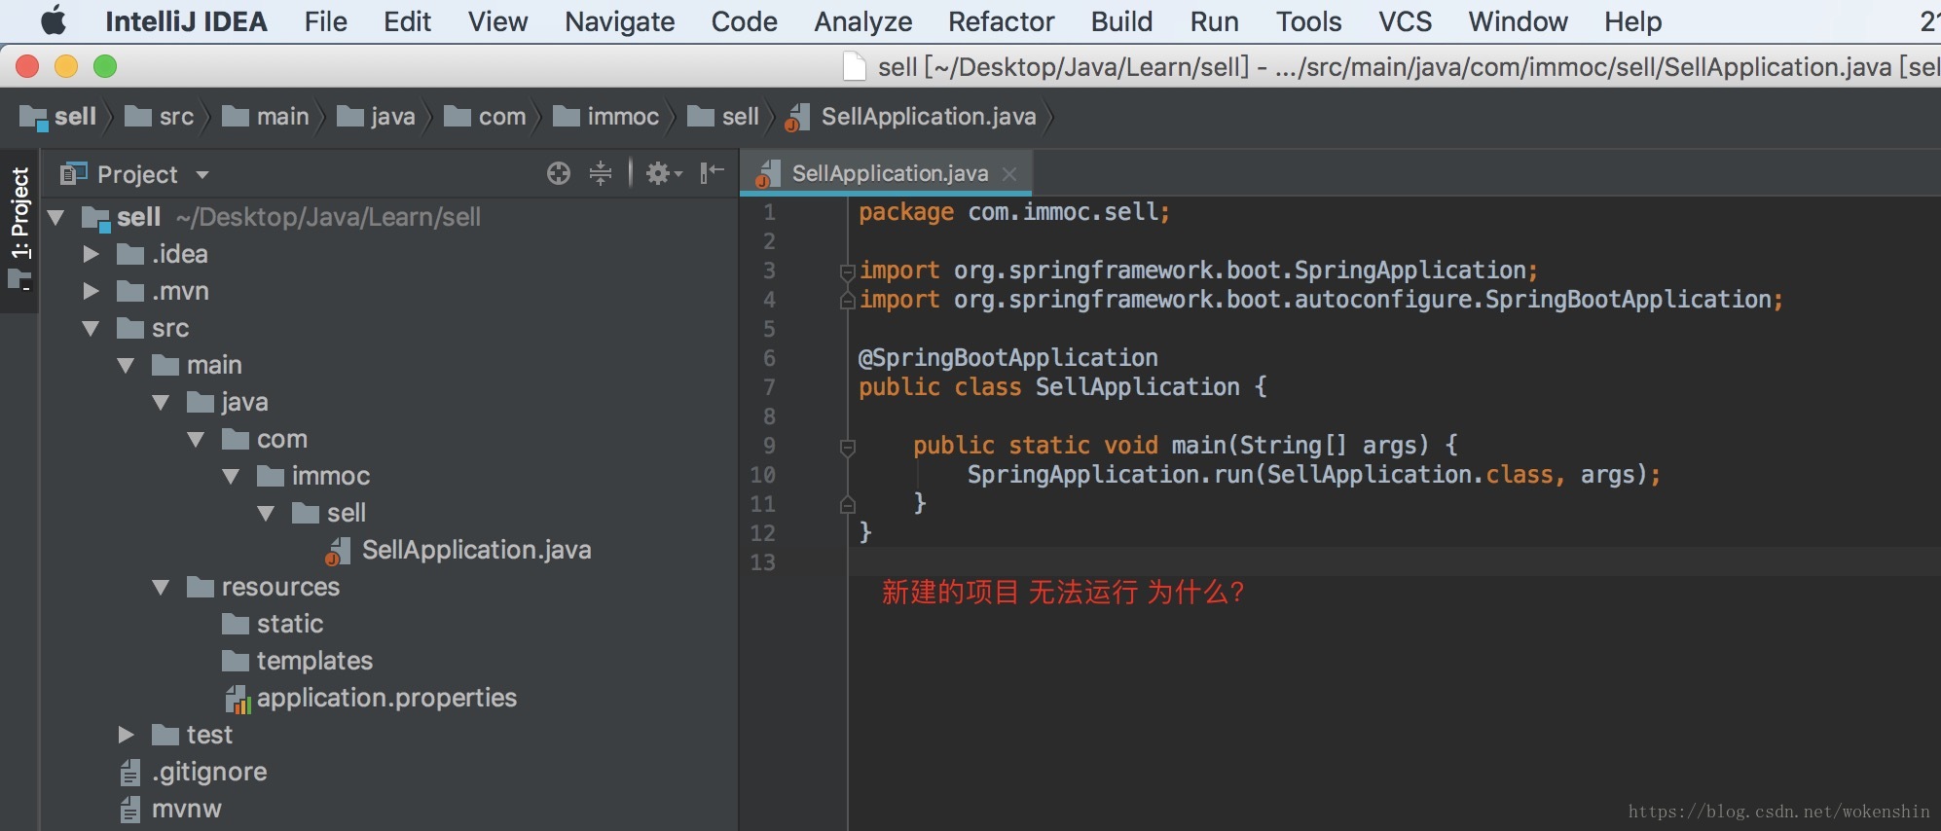Toggle the 1: Project tool window tab
This screenshot has width=1941, height=831.
[19, 229]
